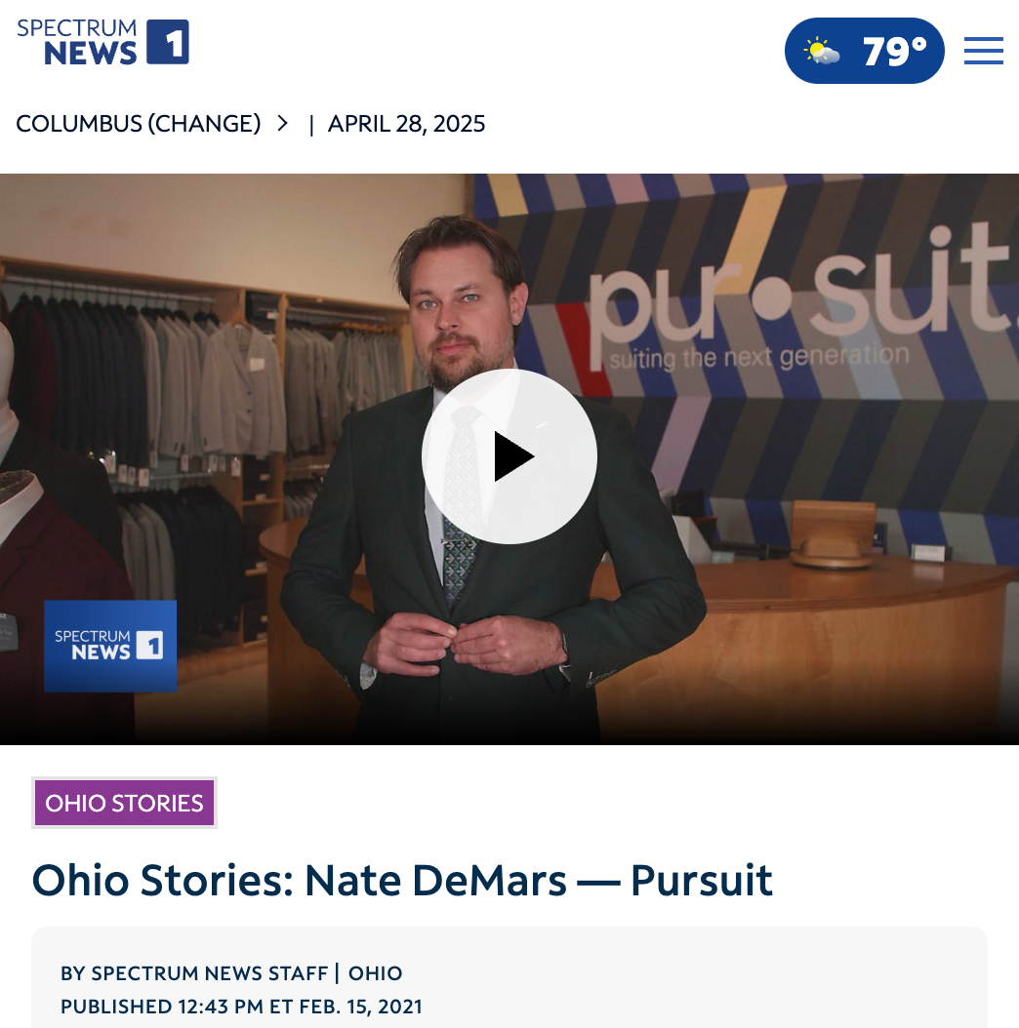Click the Spectrum News Staff byline
Screen dimensions: 1019x1028
point(194,973)
